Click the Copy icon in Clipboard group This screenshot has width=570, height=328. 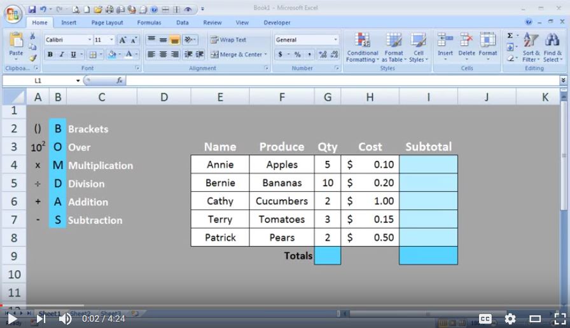pyautogui.click(x=32, y=47)
